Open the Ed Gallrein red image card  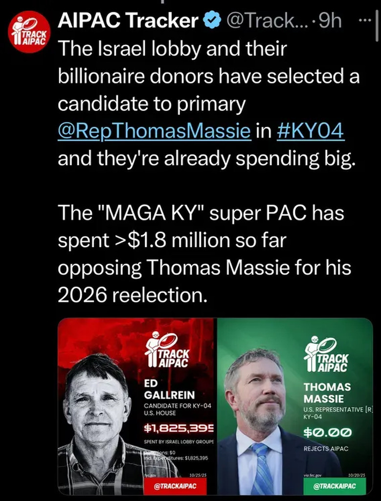137,406
